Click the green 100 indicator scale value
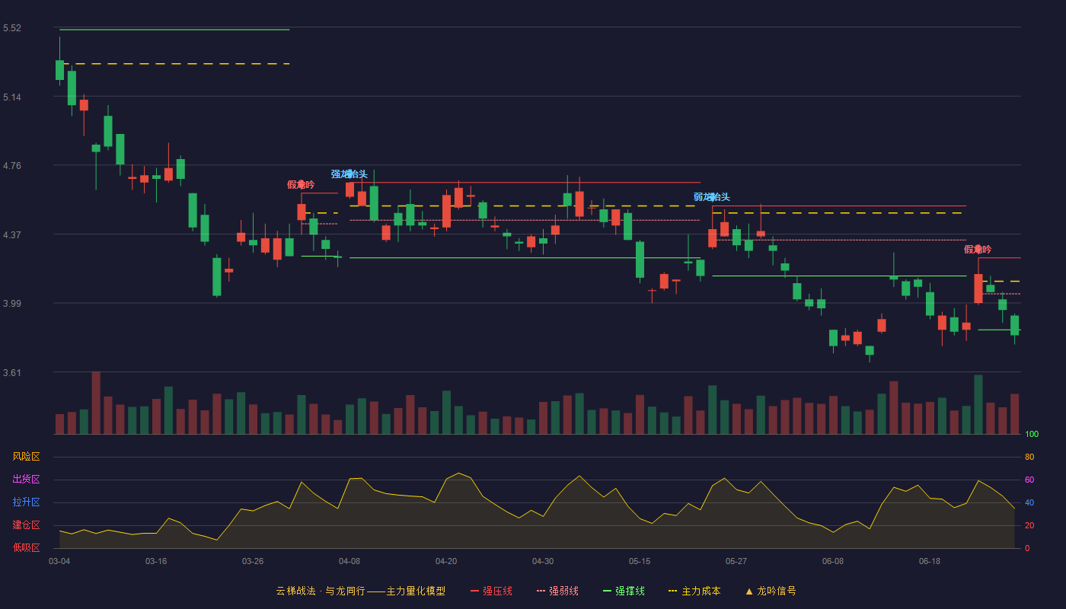The width and height of the screenshot is (1066, 609). [1032, 435]
